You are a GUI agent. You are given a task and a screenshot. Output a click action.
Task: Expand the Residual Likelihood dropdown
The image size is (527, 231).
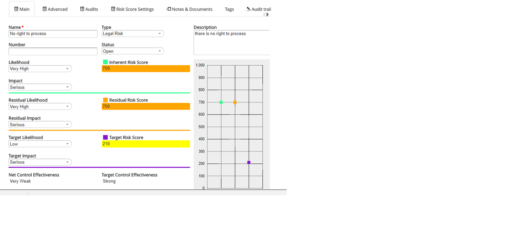[40, 107]
